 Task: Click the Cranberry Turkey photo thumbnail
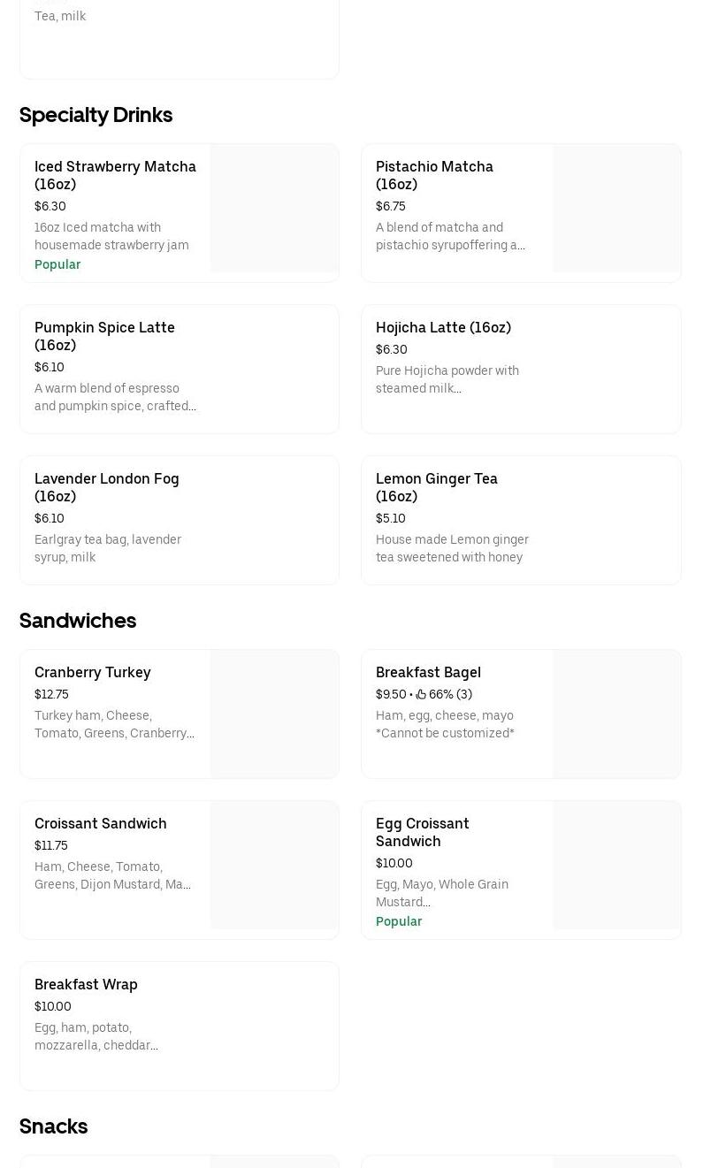(274, 714)
